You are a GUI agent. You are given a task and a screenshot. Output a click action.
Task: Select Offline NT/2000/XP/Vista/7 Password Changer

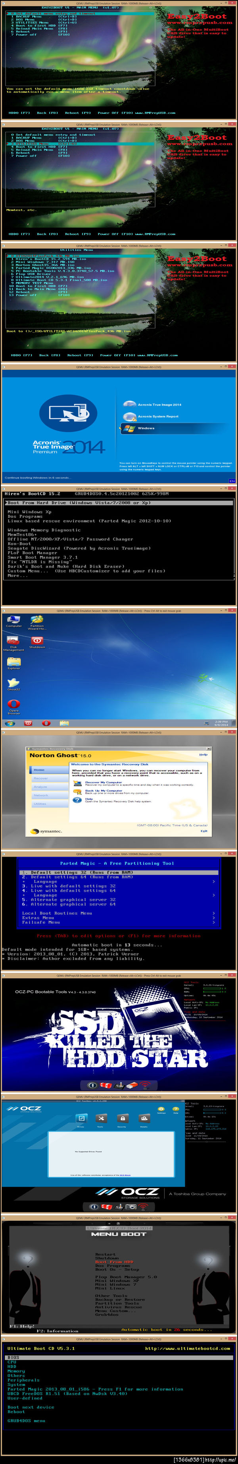(x=70, y=539)
